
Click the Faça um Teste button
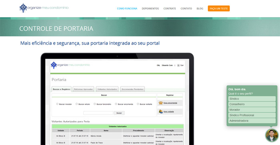coord(219,8)
